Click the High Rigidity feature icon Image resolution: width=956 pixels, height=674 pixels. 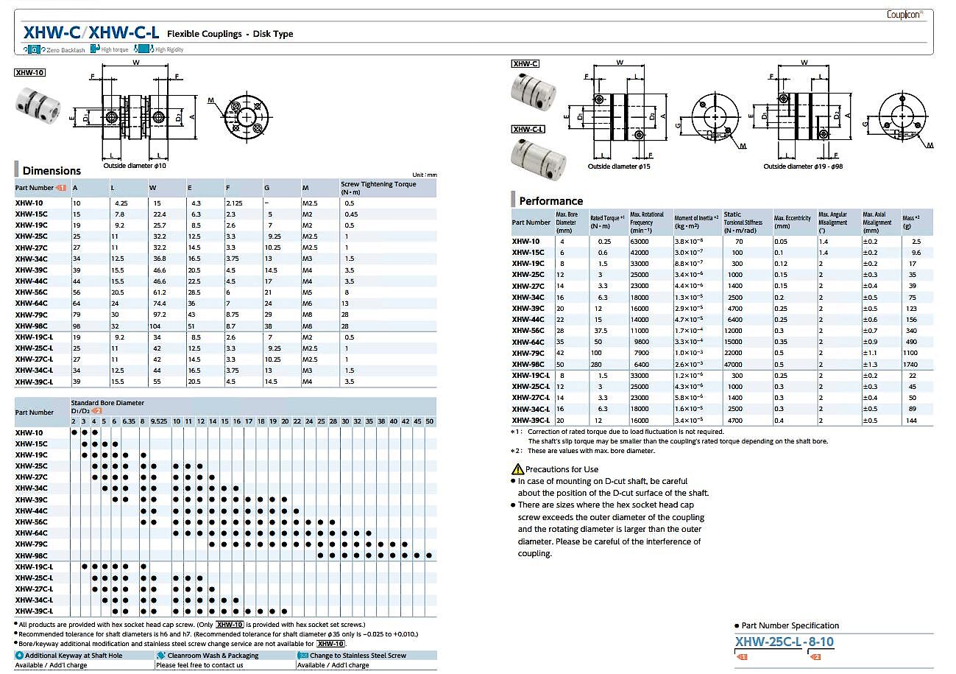coord(146,49)
